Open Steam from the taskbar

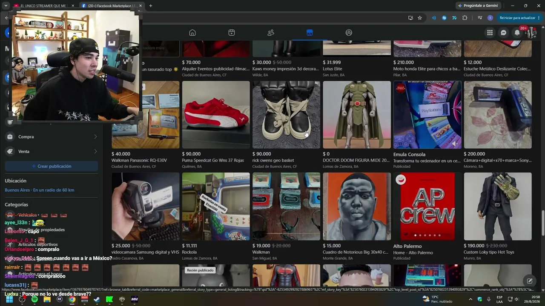(x=97, y=299)
